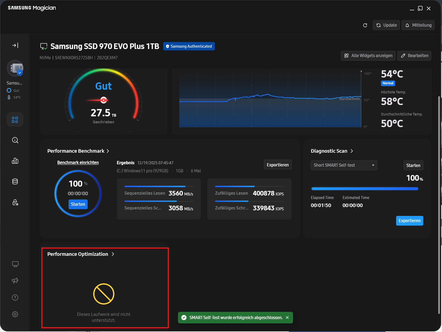Click the 54°C temperature reading in sidebar
442x332 pixels.
pos(17,97)
